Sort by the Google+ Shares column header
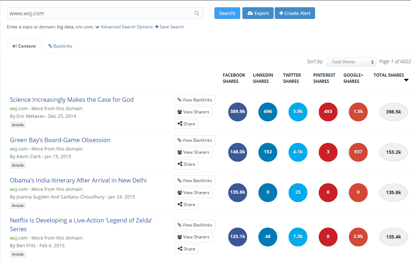The width and height of the screenshot is (411, 261). (x=353, y=78)
